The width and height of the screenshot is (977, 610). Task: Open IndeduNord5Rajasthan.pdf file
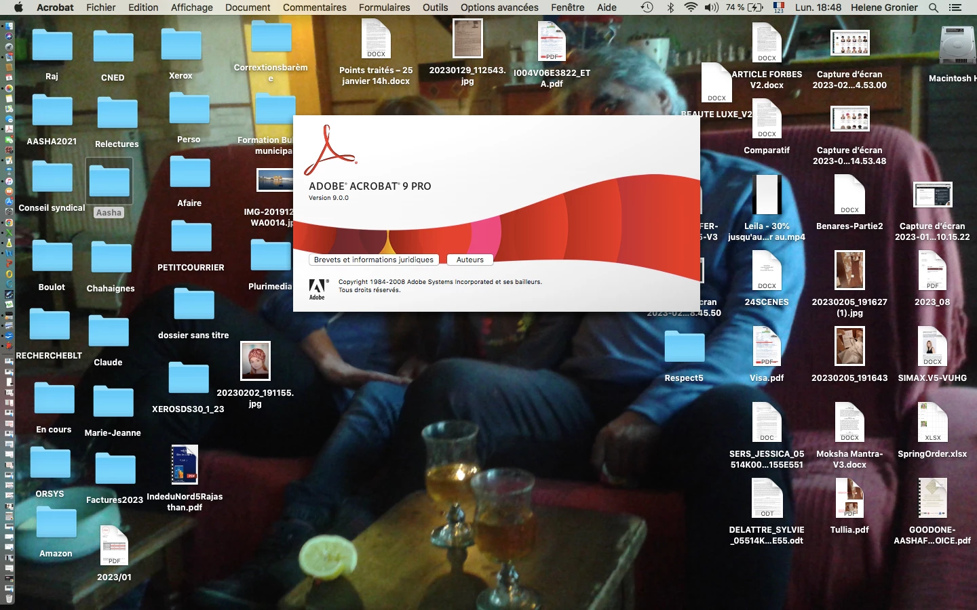[185, 465]
